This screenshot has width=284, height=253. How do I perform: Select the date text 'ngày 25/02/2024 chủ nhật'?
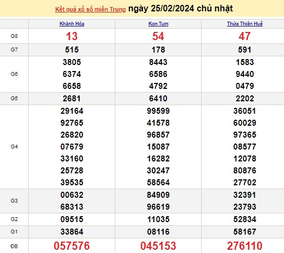(180, 9)
